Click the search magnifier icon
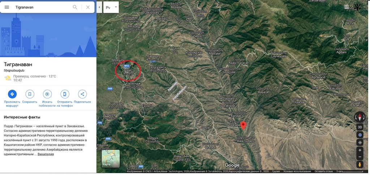 point(75,7)
